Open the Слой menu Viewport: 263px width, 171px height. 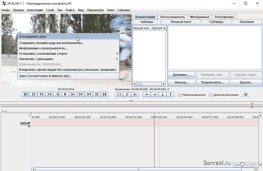[x=50, y=10]
